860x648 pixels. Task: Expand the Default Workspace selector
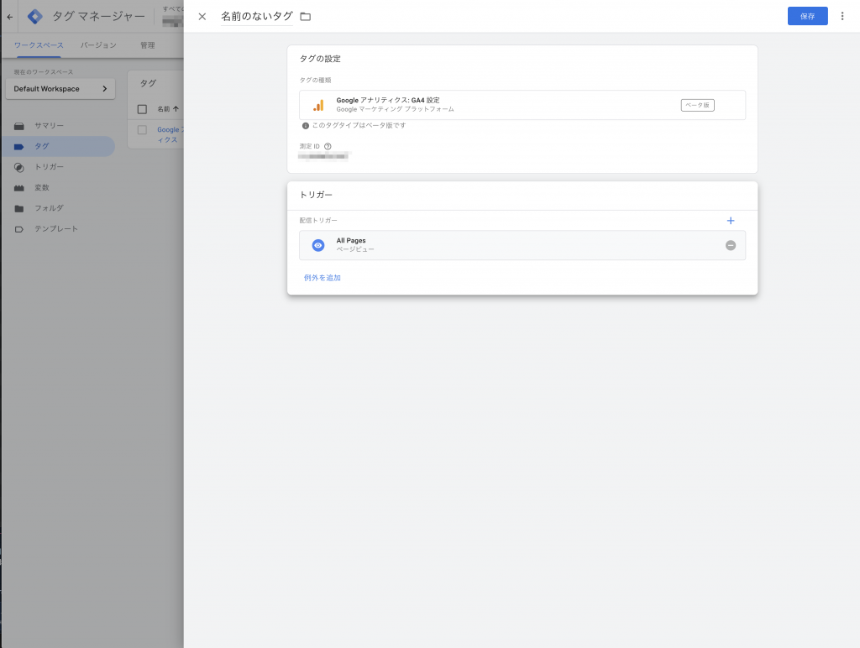[x=60, y=89]
